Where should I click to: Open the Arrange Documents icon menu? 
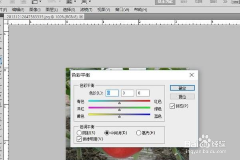(x=69, y=2)
